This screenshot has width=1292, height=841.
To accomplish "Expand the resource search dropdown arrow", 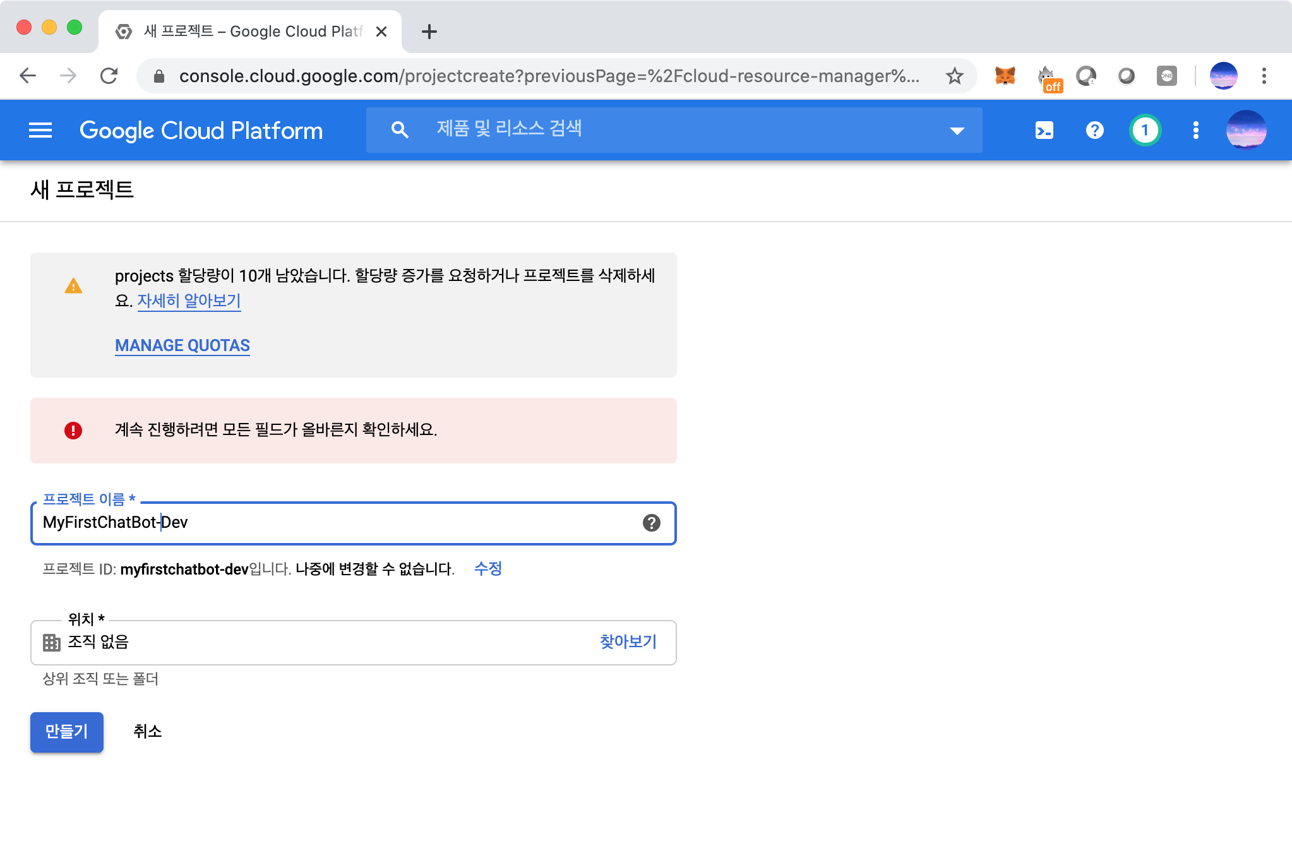I will [957, 131].
